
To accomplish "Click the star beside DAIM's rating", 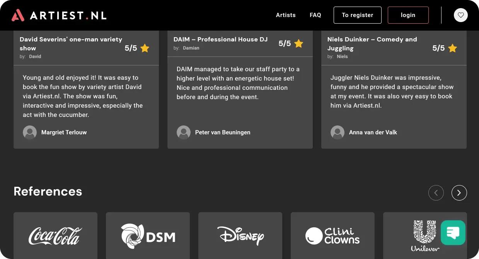I will [x=298, y=44].
